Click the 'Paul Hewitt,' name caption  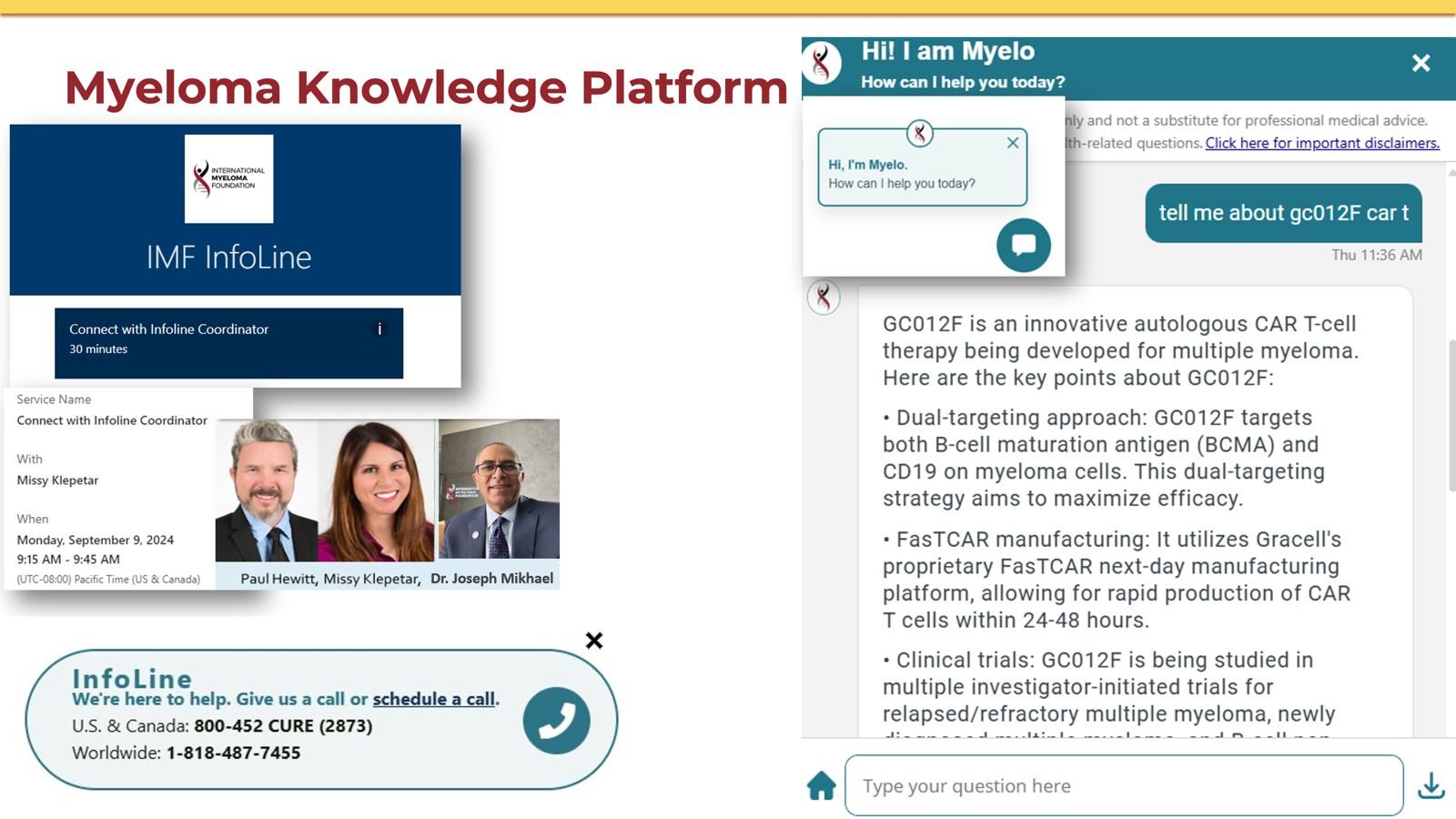(x=279, y=579)
